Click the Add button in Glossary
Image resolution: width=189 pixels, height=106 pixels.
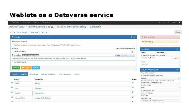click(175, 58)
